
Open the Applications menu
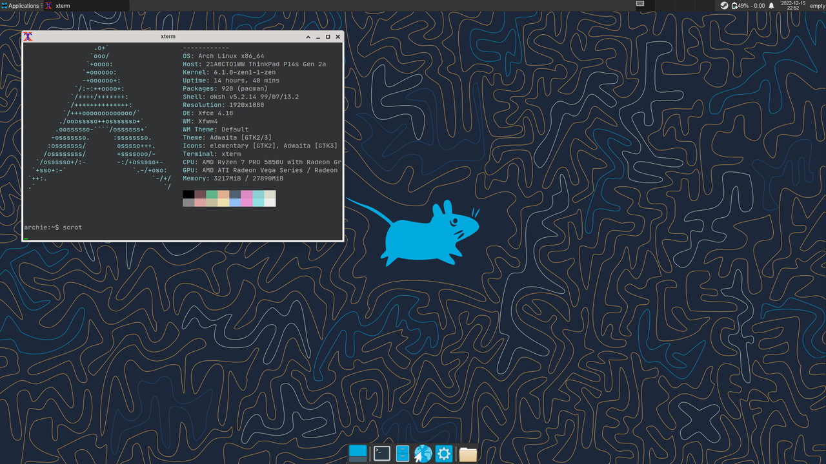pyautogui.click(x=21, y=6)
